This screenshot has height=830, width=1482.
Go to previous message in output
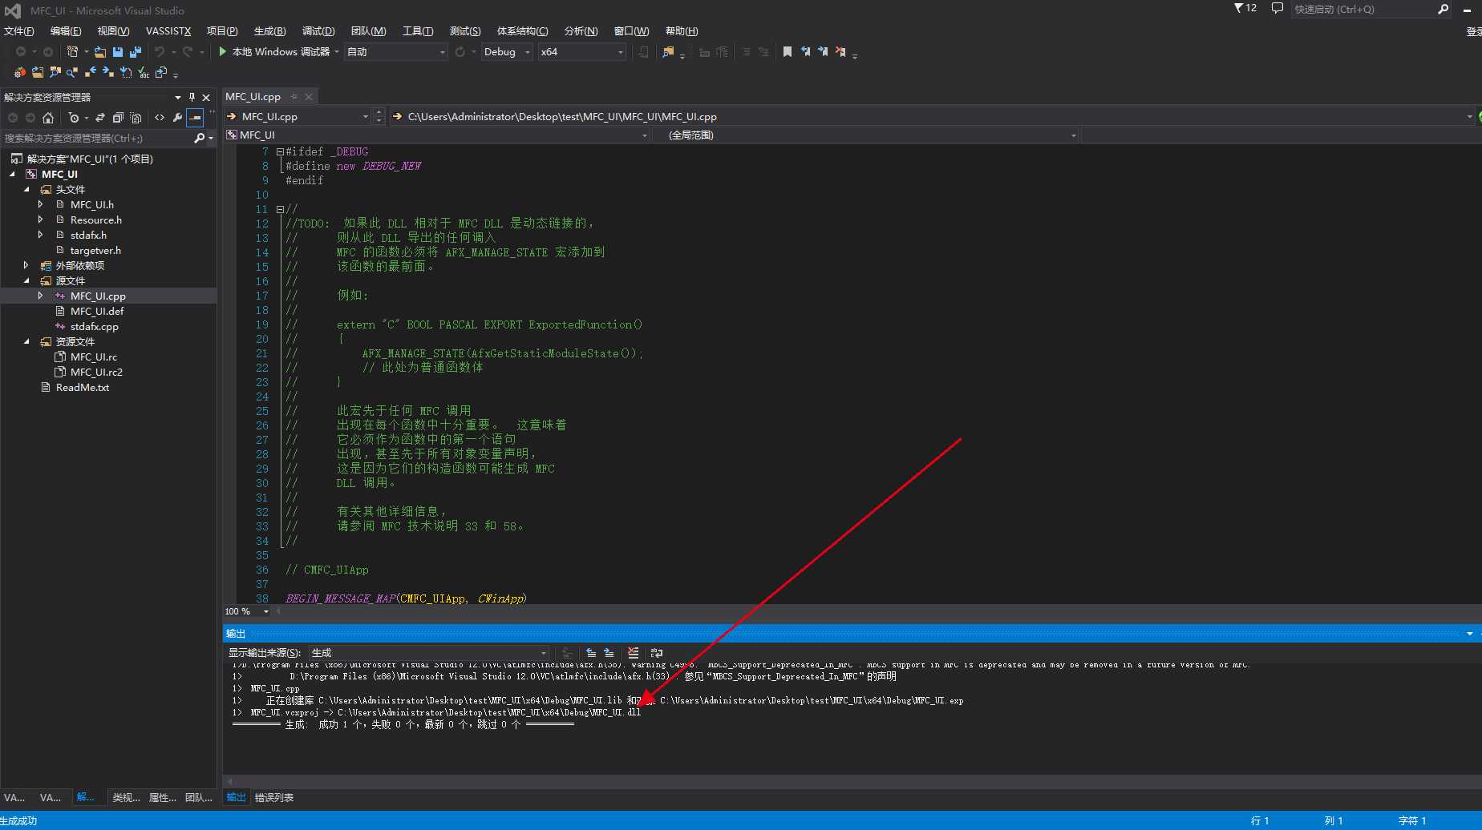(591, 653)
